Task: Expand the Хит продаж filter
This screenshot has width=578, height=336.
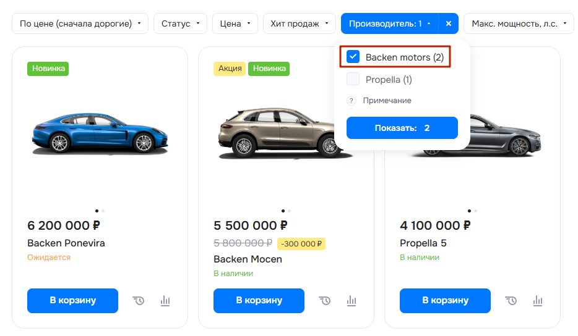Action: point(299,23)
